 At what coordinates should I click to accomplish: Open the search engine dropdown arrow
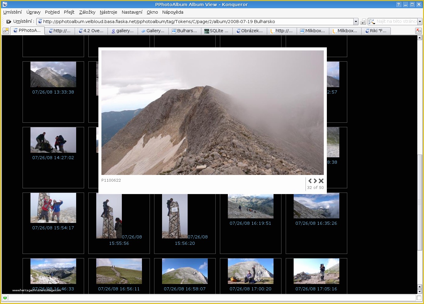(420, 22)
